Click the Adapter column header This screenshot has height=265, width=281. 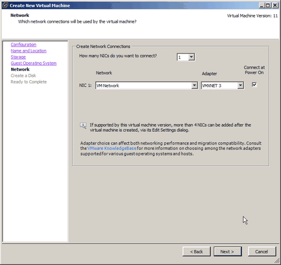[209, 74]
